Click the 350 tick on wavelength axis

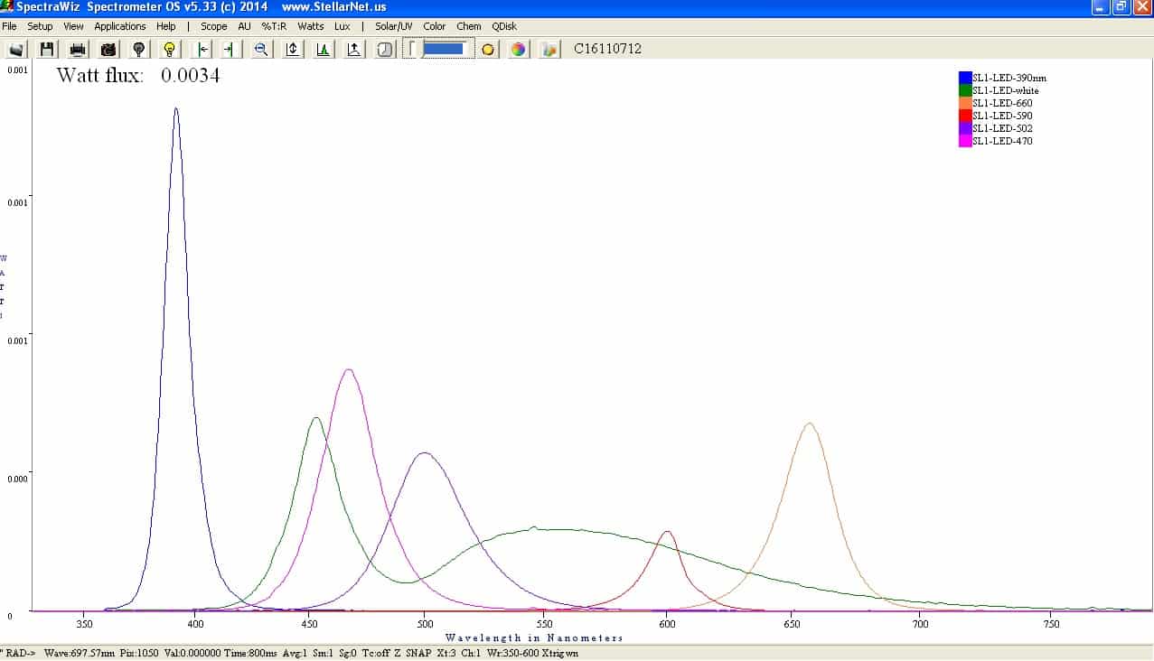point(85,625)
